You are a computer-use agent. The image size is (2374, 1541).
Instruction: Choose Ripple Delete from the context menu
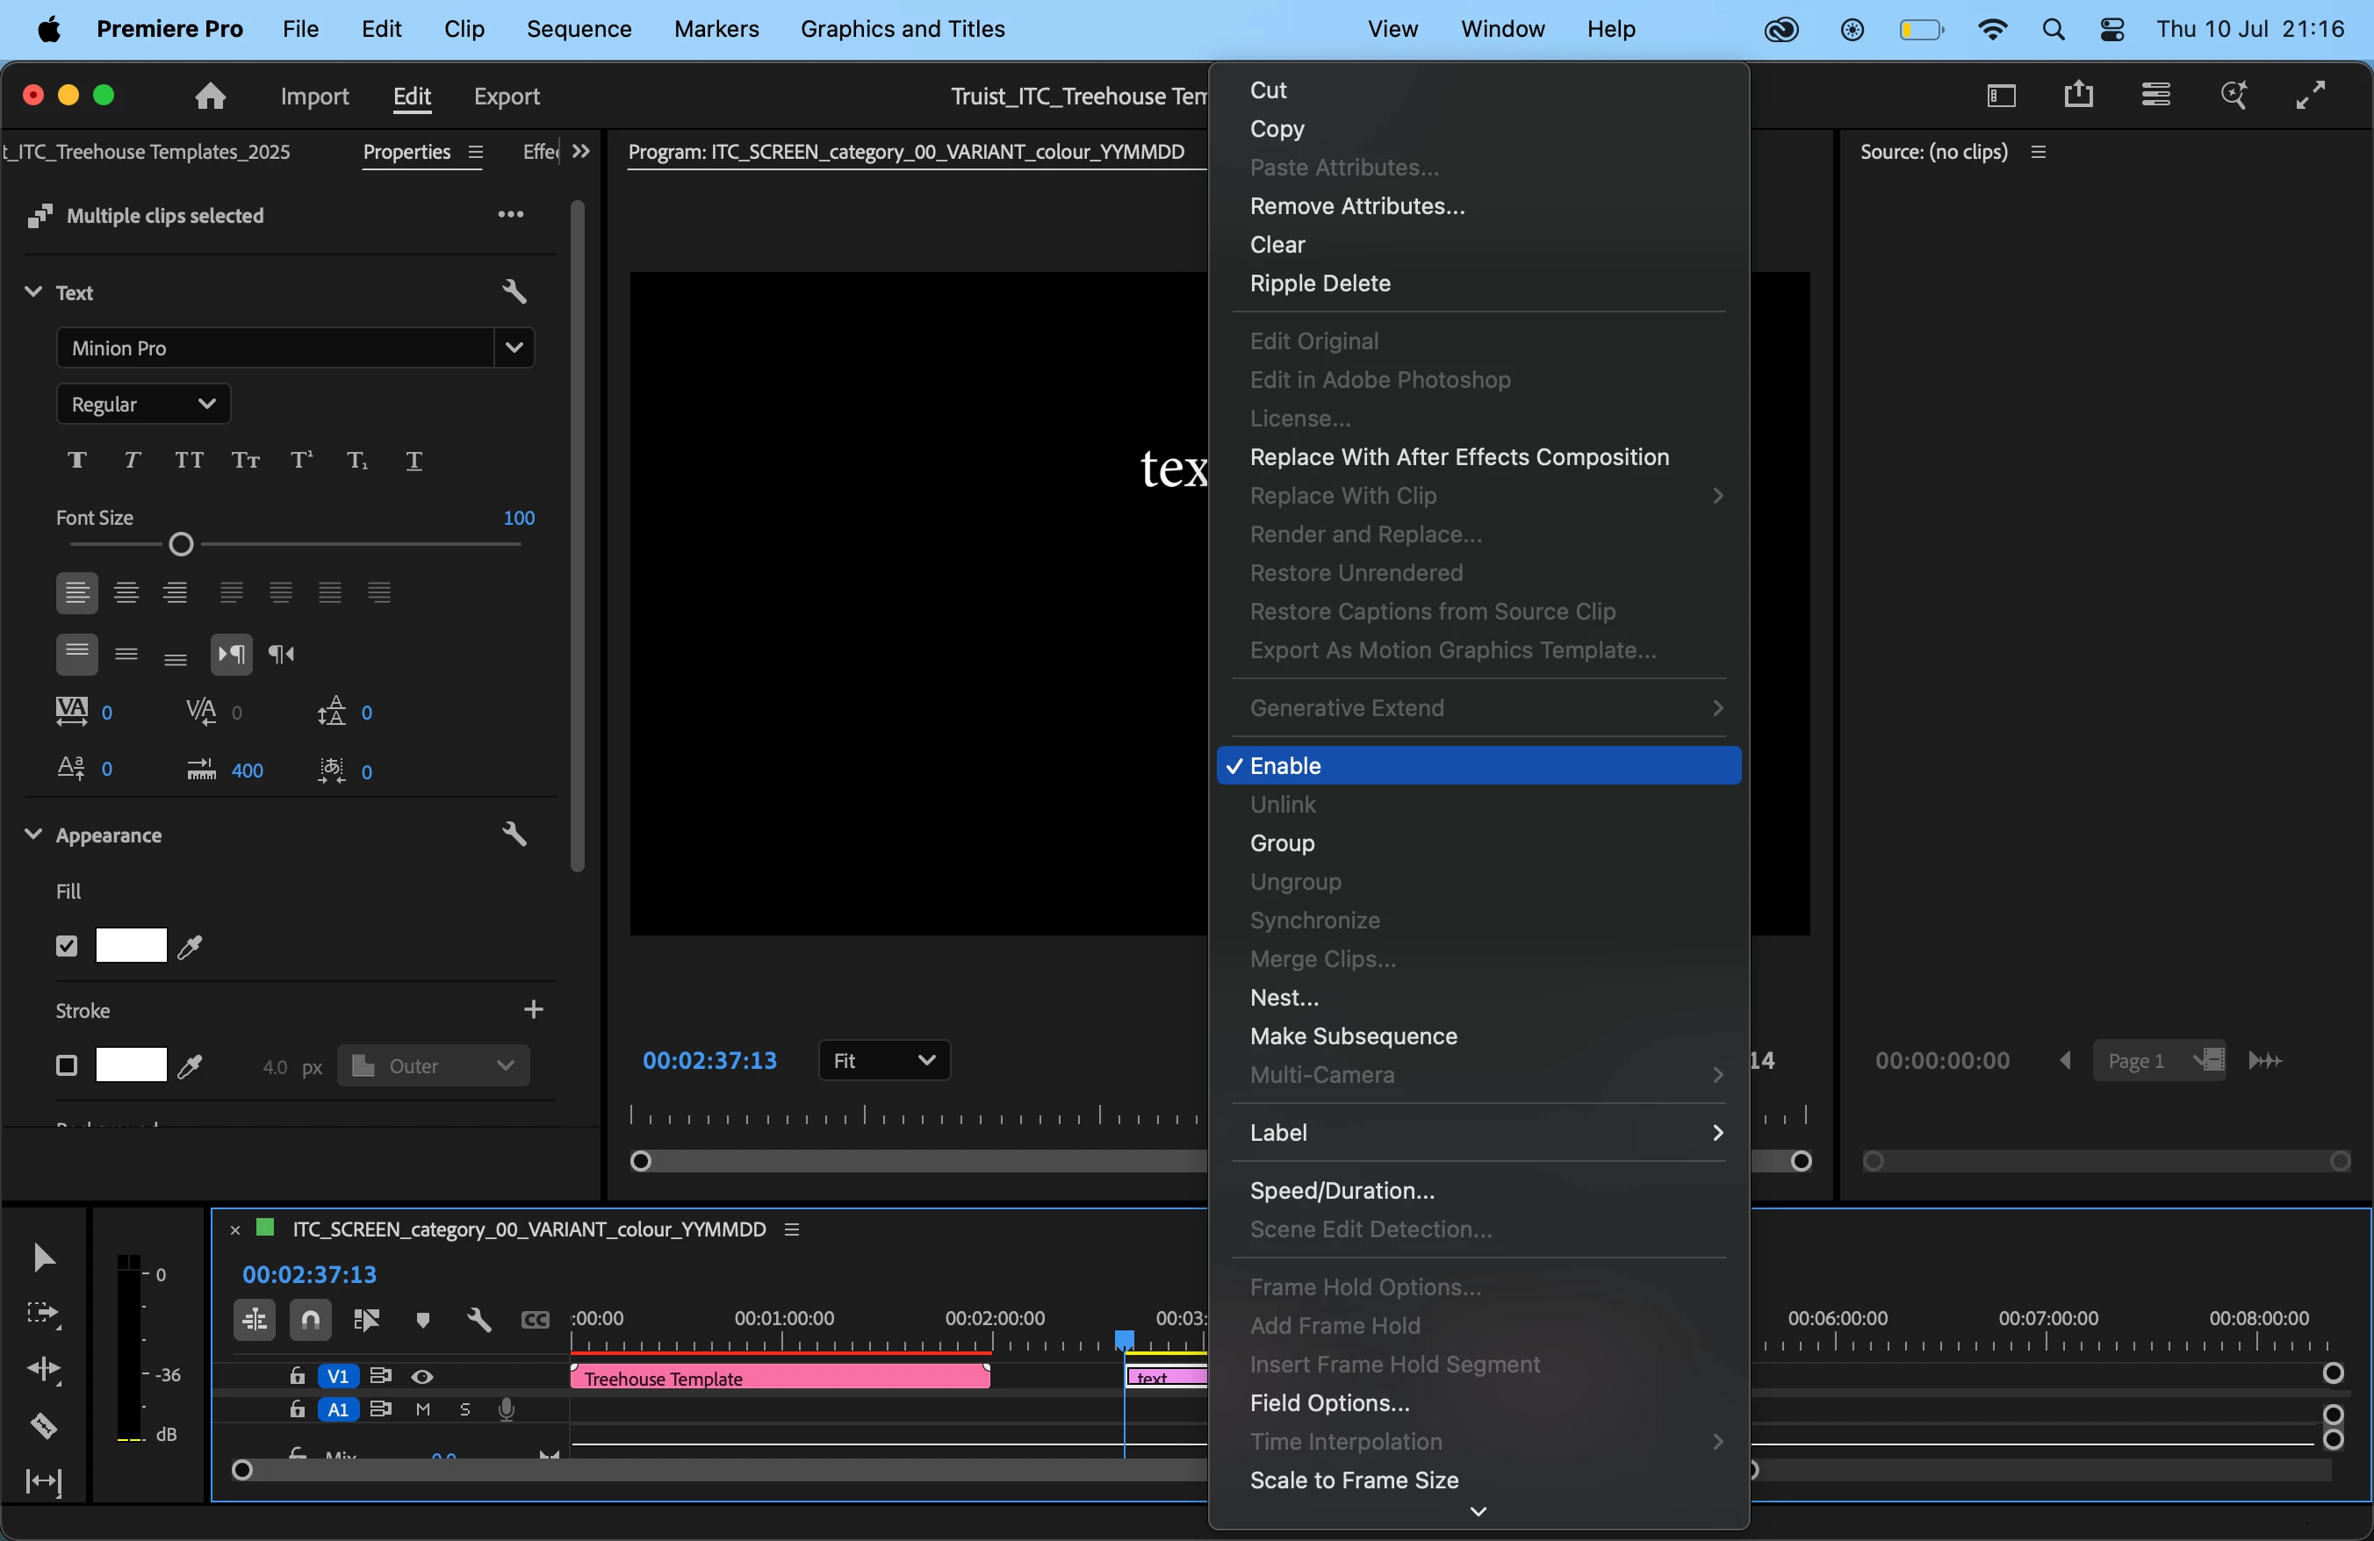click(1320, 283)
